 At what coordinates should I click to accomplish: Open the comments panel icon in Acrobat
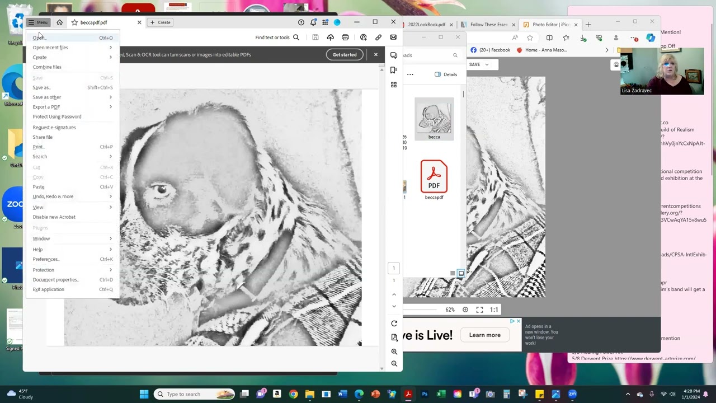394,55
